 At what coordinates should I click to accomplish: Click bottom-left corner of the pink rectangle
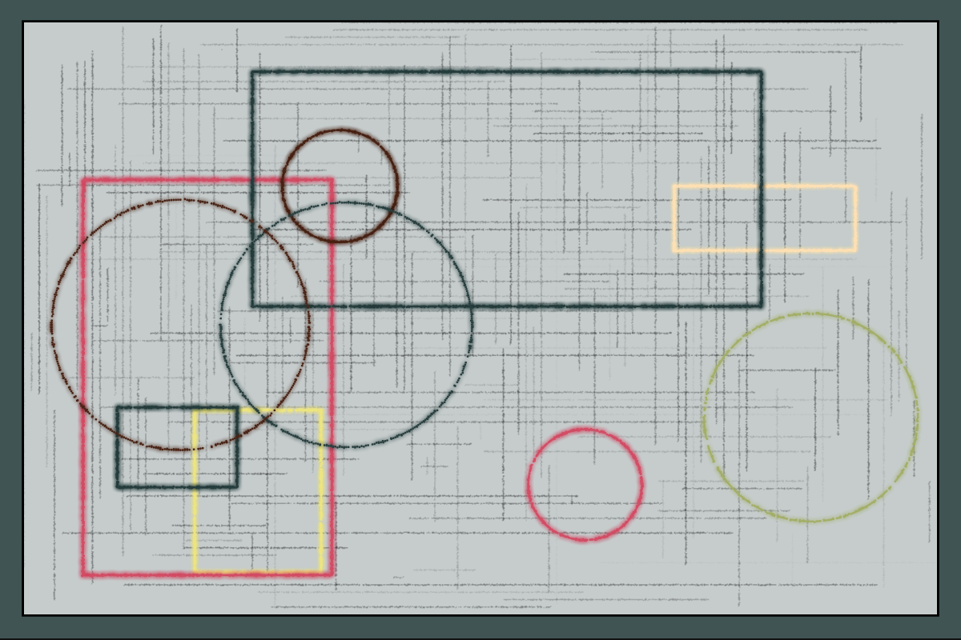(83, 574)
